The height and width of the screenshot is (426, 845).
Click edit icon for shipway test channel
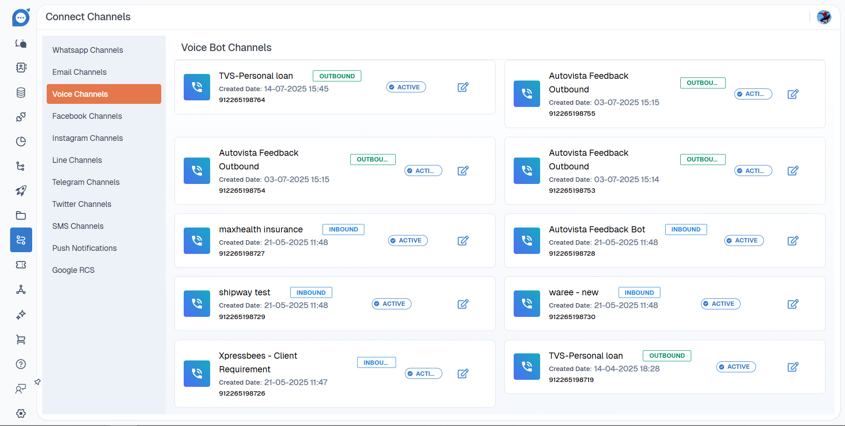tap(463, 304)
